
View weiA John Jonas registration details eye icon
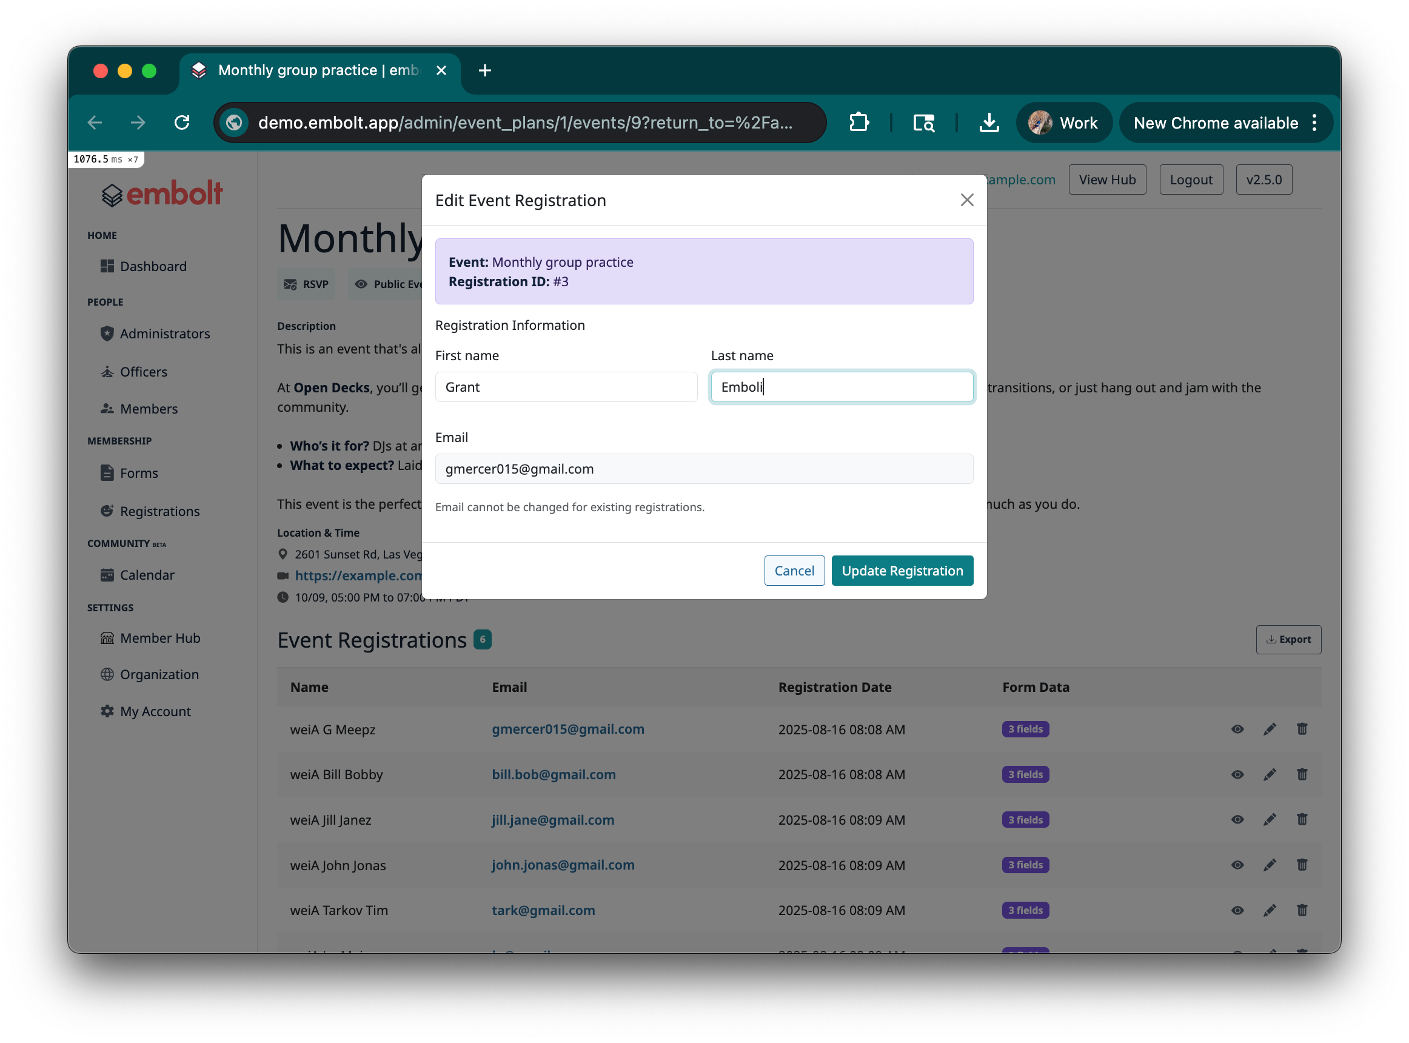pyautogui.click(x=1237, y=865)
